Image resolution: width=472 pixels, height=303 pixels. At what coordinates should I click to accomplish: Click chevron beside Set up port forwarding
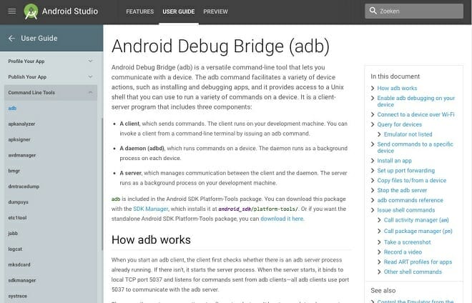(x=373, y=171)
